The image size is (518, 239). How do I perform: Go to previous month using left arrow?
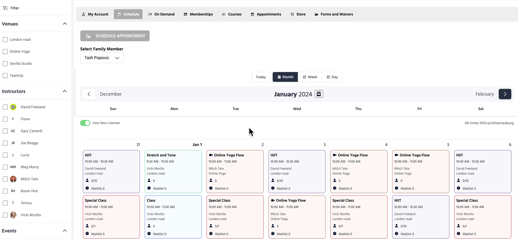tap(89, 94)
